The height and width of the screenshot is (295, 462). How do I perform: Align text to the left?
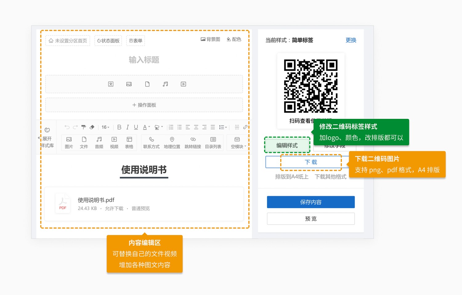click(188, 127)
